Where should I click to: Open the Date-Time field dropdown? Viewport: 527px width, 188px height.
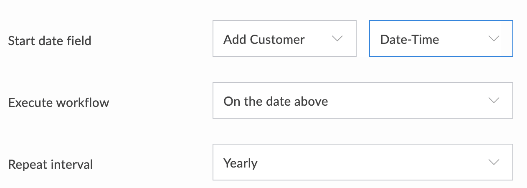click(x=441, y=38)
